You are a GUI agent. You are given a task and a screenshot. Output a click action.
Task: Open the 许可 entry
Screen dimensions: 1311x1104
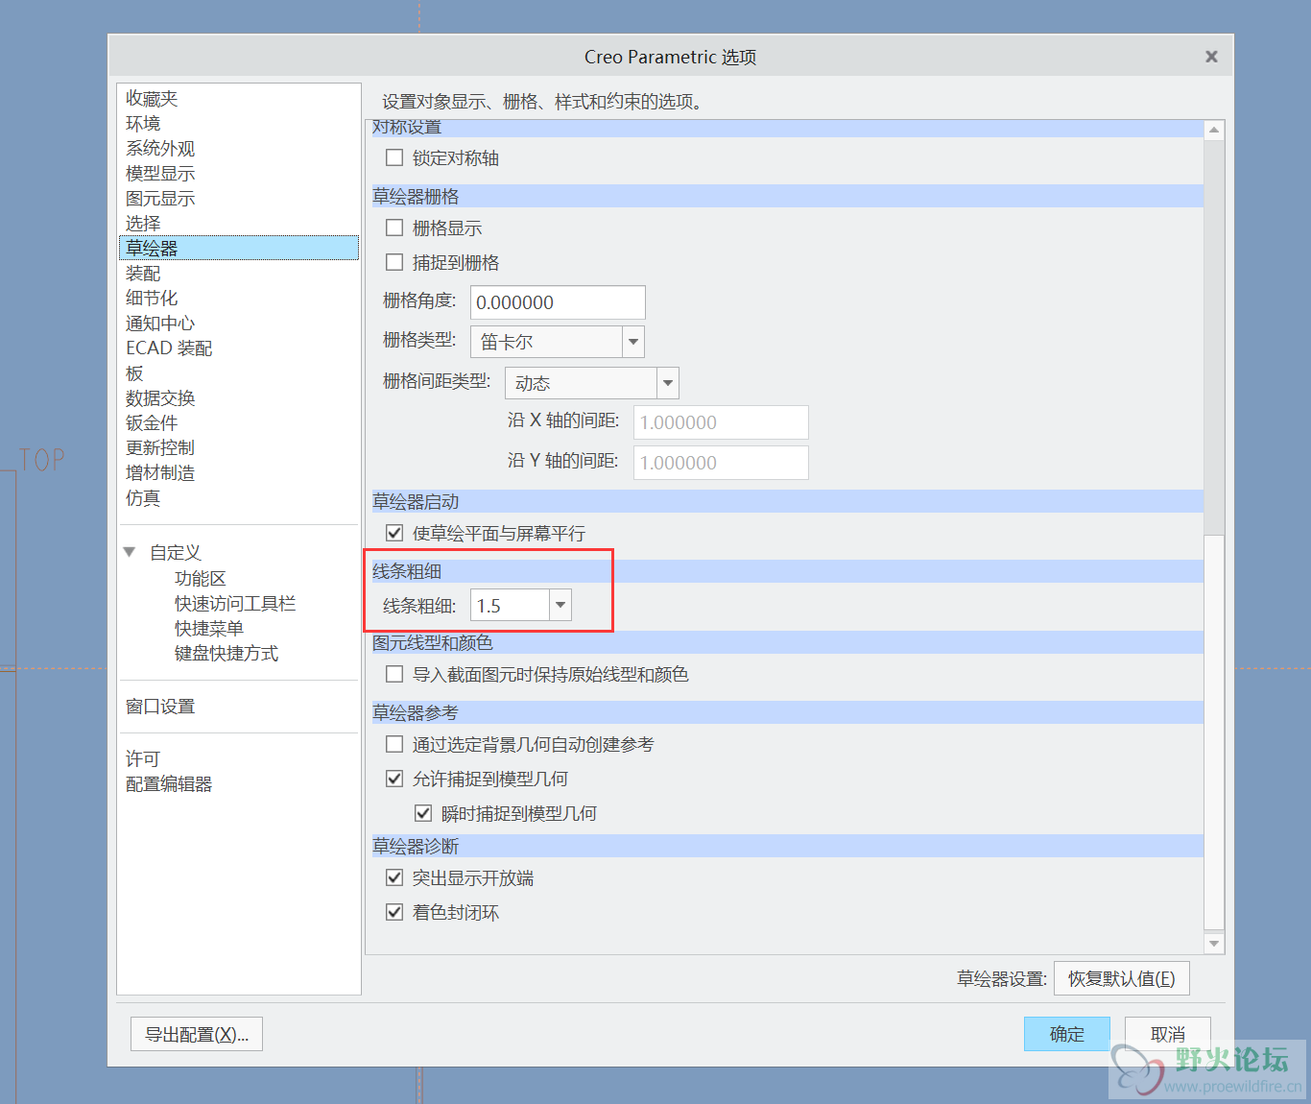click(x=143, y=759)
